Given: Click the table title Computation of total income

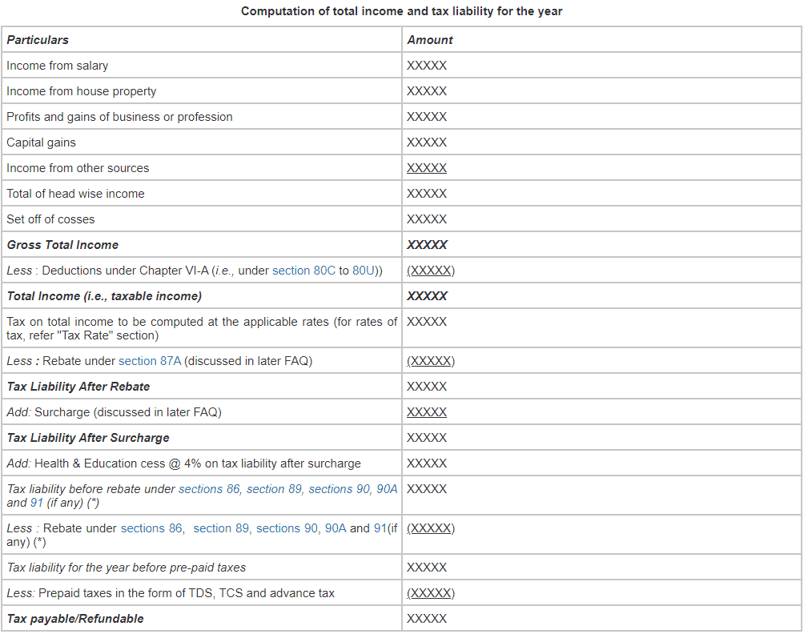Looking at the screenshot, I should (401, 11).
